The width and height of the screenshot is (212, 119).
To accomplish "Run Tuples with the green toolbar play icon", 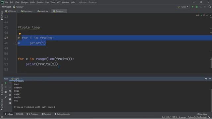I will coord(192,7).
